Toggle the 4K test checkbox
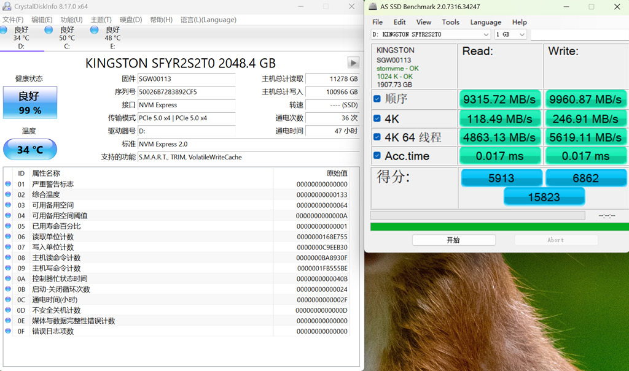The image size is (629, 371). [377, 118]
